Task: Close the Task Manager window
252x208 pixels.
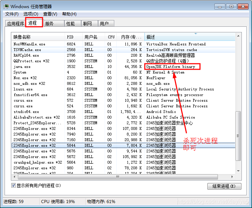Action: [x=243, y=7]
